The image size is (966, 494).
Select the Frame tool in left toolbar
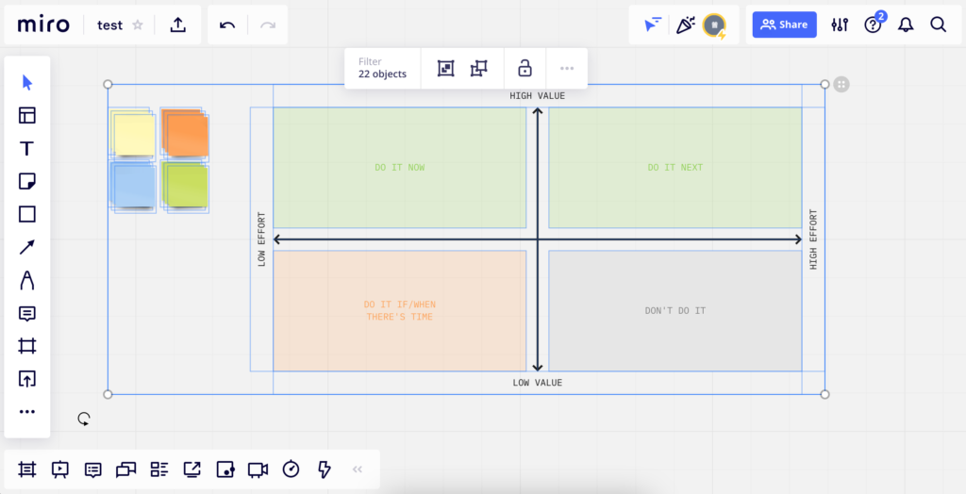click(x=27, y=346)
